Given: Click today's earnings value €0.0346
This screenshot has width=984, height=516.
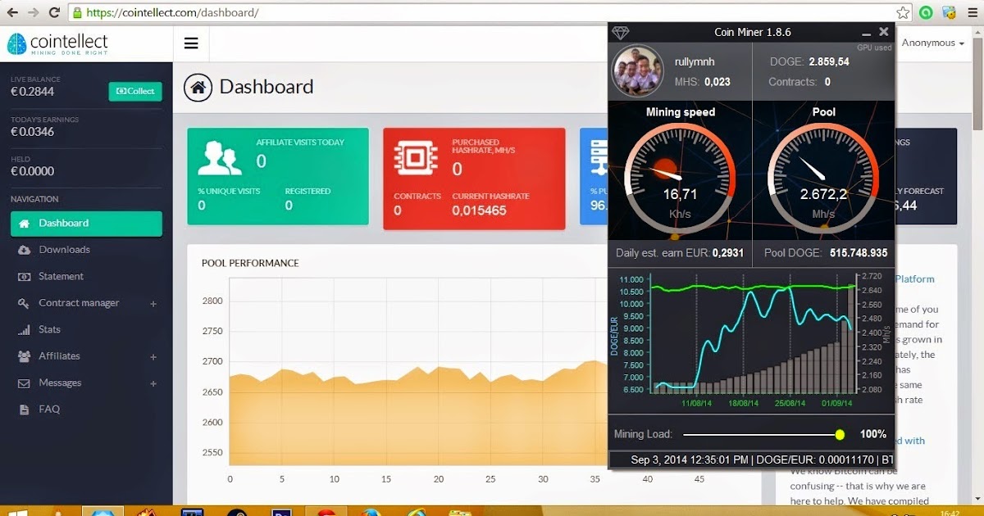Looking at the screenshot, I should 33,131.
